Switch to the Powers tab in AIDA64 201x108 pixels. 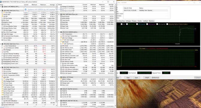pyautogui.click(x=134, y=21)
